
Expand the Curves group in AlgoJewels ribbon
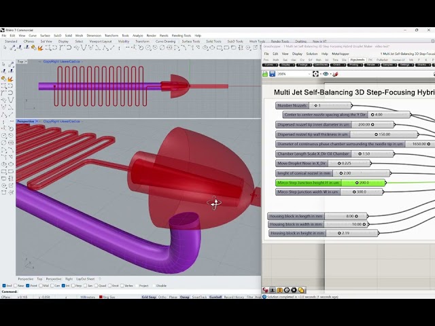coord(271,65)
